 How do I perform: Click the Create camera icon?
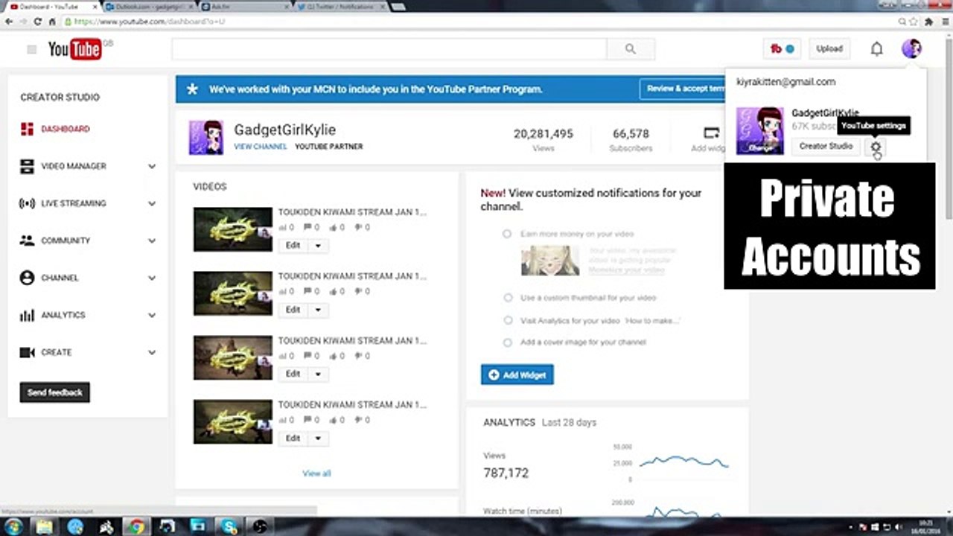27,353
